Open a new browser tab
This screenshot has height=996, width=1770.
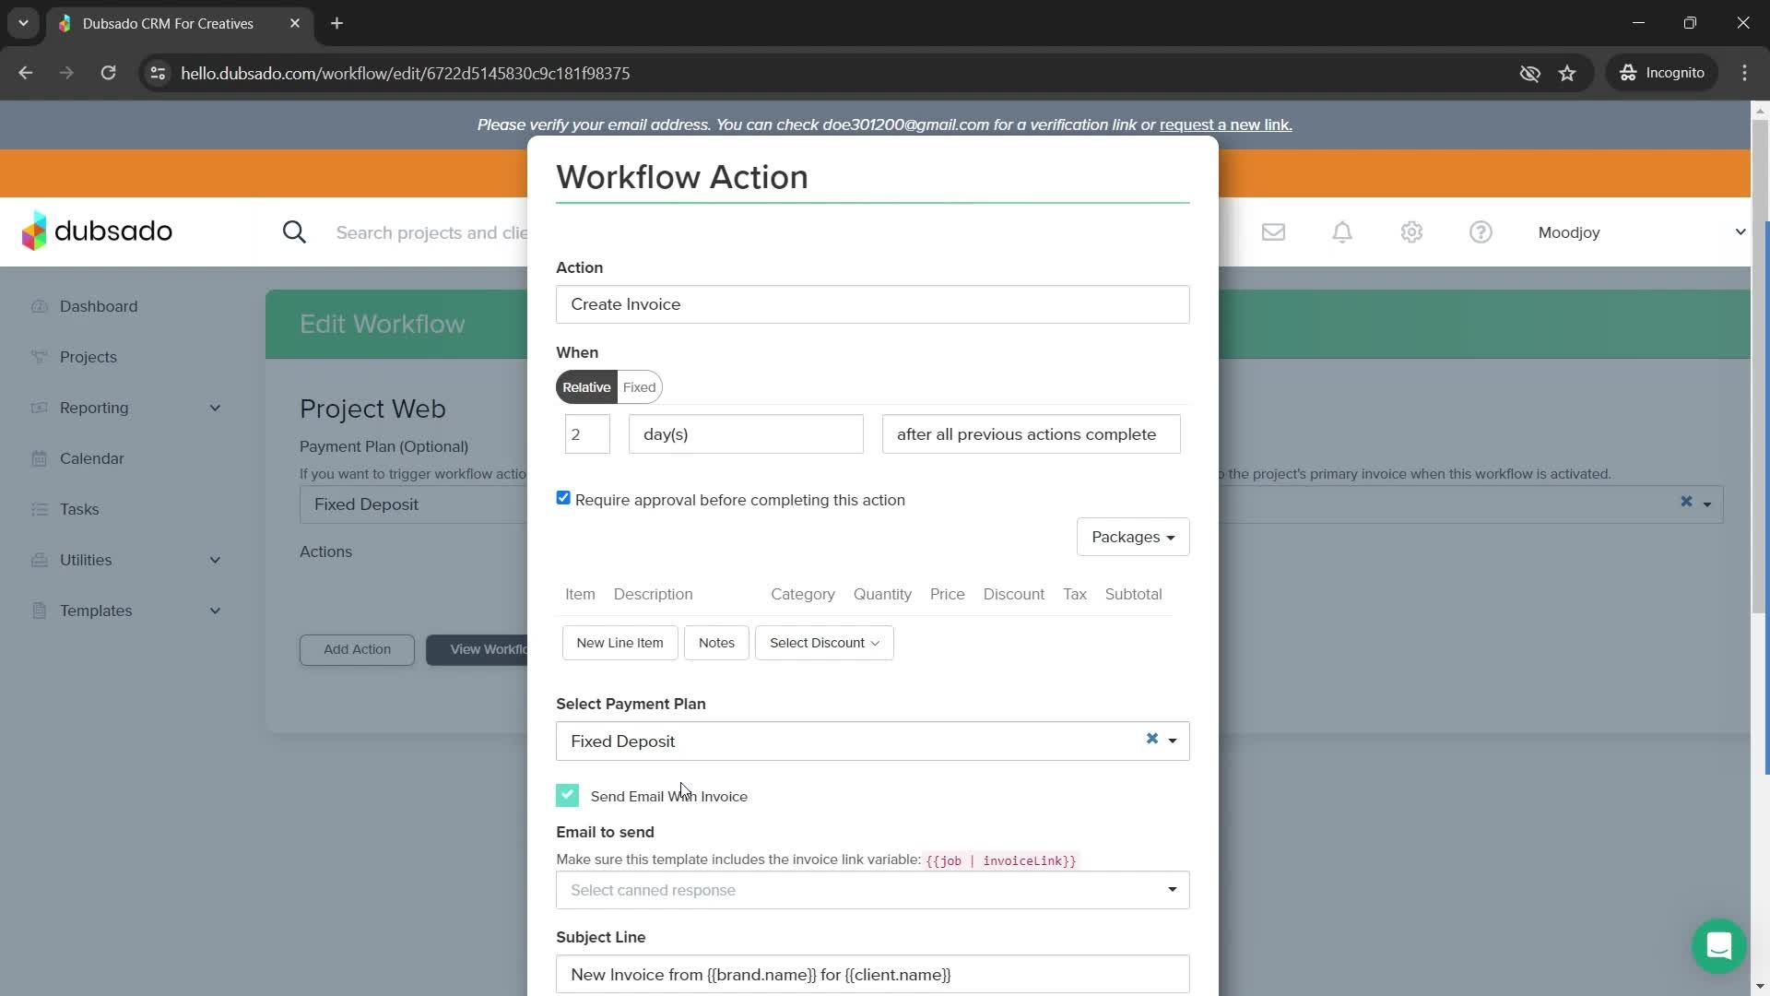pyautogui.click(x=336, y=23)
